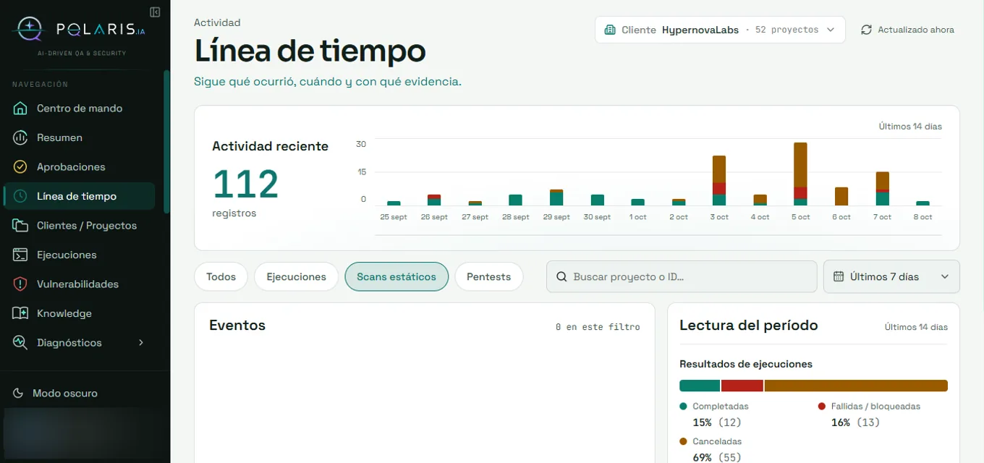Image resolution: width=984 pixels, height=463 pixels.
Task: Collapse the sidebar with the panel icon
Action: (155, 12)
